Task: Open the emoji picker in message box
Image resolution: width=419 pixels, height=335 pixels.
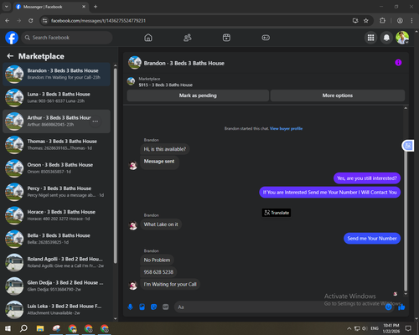Action: [389, 307]
